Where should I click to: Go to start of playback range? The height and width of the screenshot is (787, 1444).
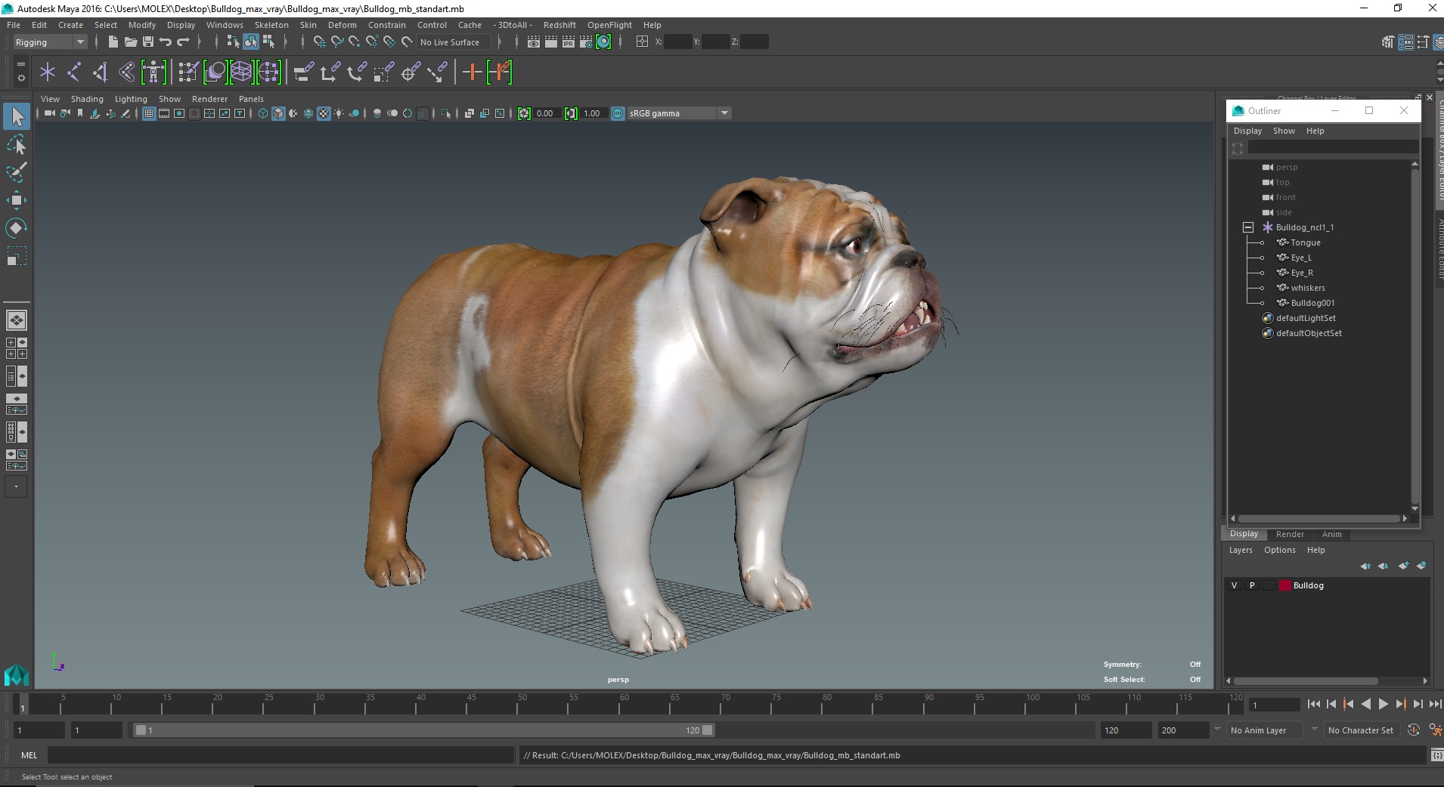tap(1314, 704)
